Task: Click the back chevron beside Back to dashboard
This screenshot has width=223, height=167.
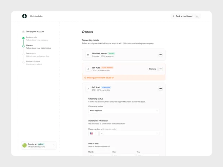Action: pyautogui.click(x=173, y=16)
